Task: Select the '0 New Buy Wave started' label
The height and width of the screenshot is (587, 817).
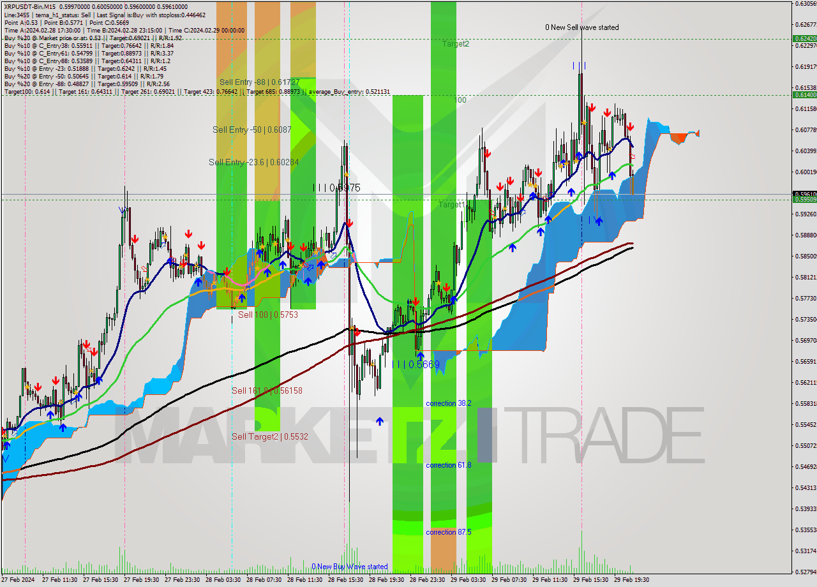Action: coord(350,567)
